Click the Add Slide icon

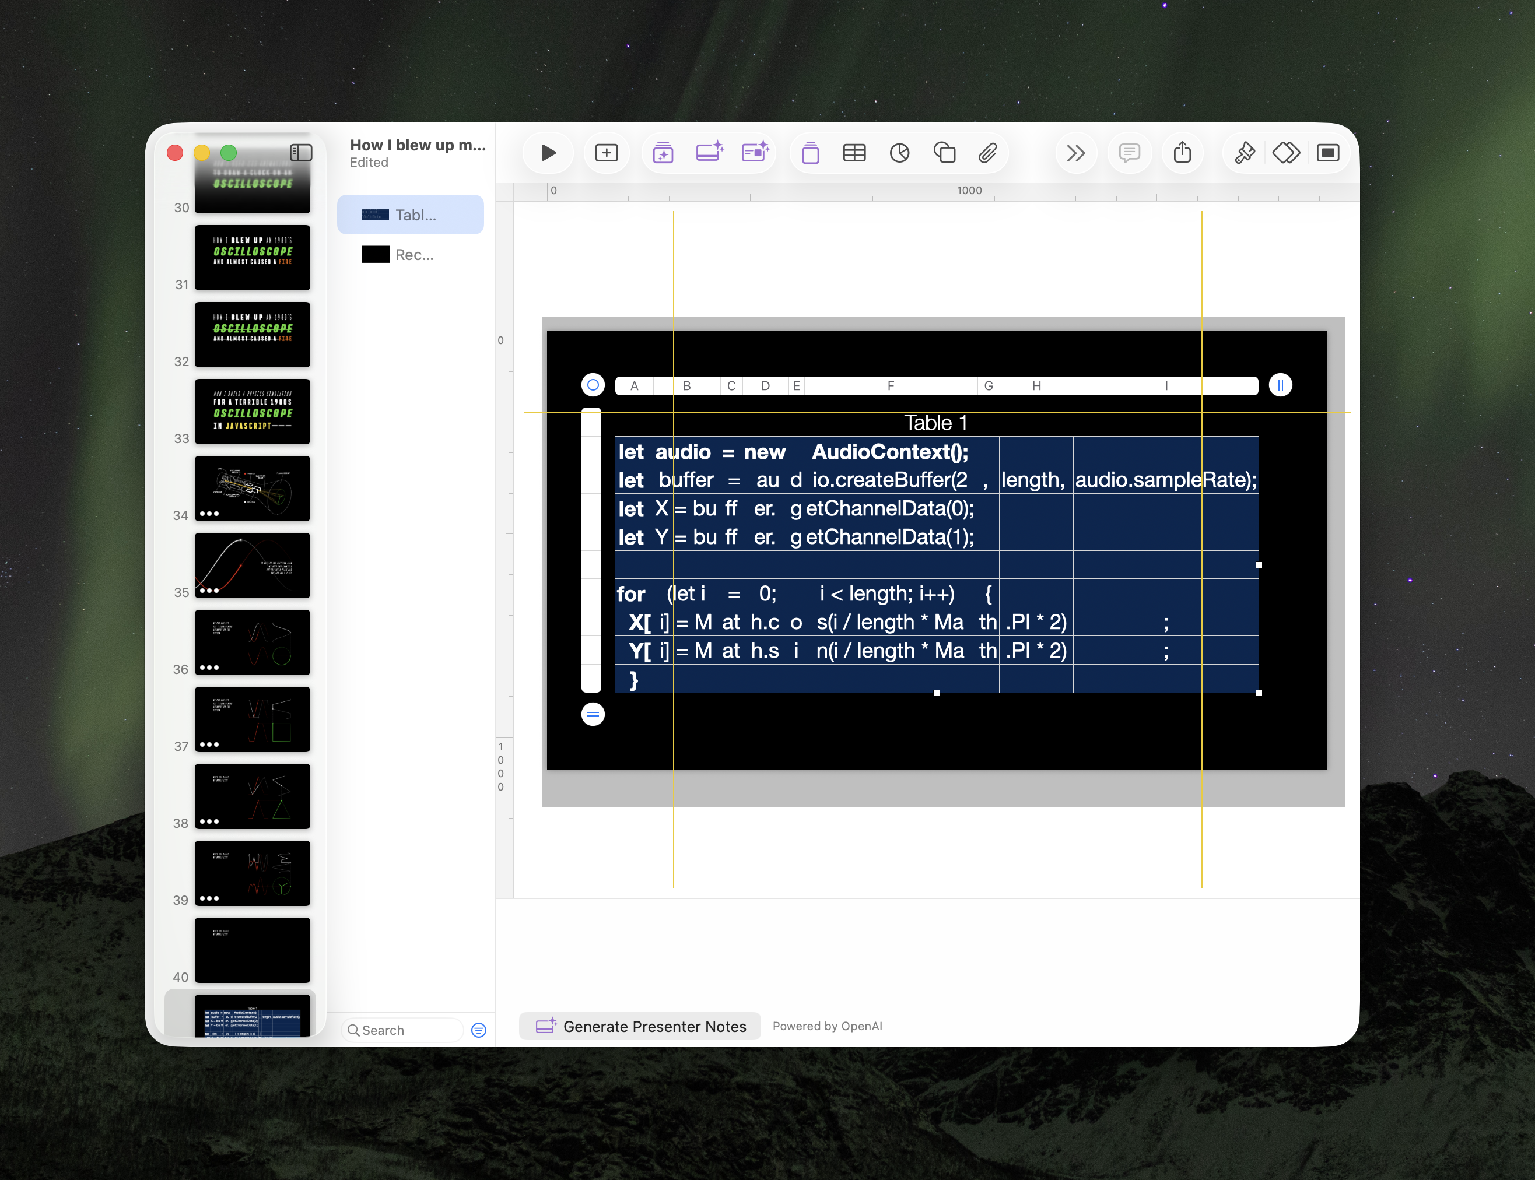(x=607, y=152)
